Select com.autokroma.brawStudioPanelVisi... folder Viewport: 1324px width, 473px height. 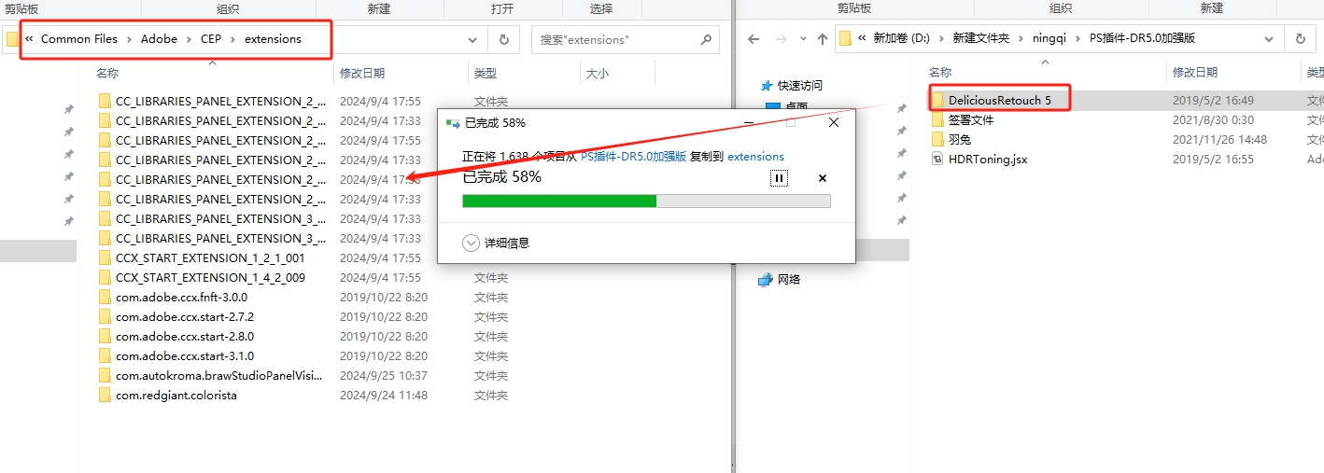point(218,375)
